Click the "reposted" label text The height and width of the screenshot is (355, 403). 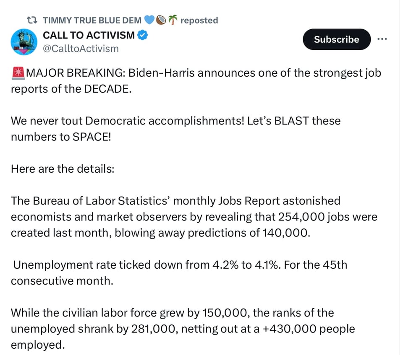pyautogui.click(x=199, y=20)
